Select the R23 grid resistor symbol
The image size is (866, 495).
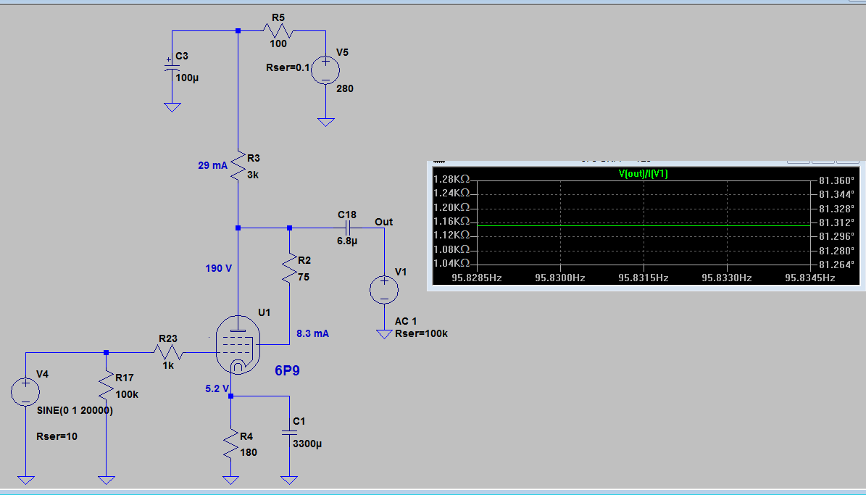coord(168,352)
